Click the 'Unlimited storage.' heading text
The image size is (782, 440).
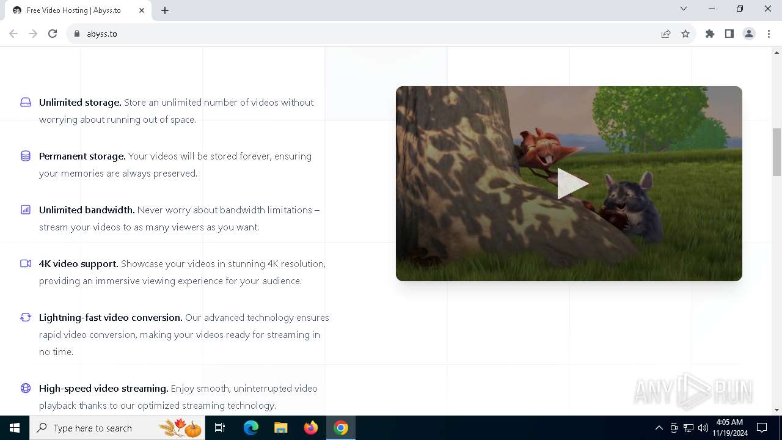point(80,102)
